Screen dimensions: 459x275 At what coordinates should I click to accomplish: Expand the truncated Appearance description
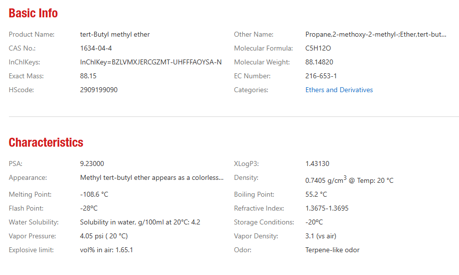(x=152, y=178)
